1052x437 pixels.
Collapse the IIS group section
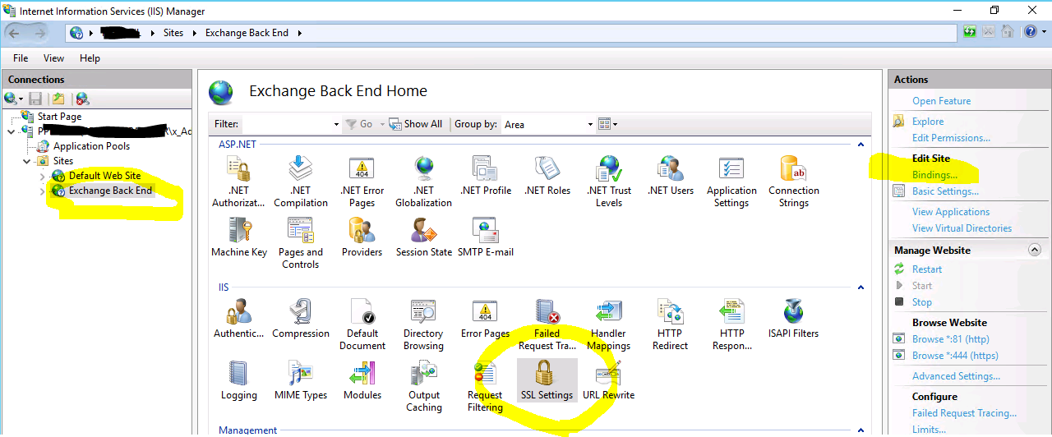(861, 288)
